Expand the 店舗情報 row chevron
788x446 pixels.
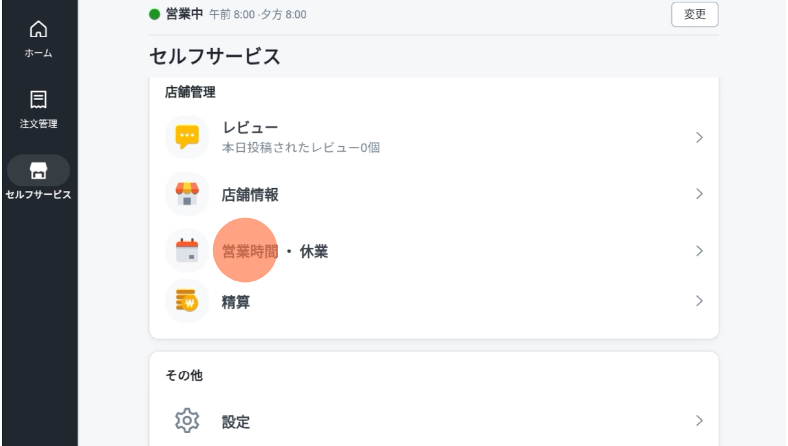pyautogui.click(x=700, y=194)
